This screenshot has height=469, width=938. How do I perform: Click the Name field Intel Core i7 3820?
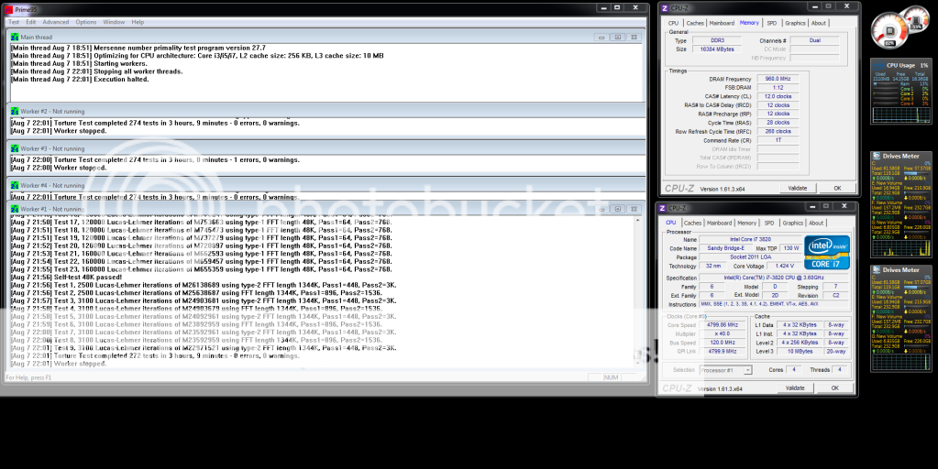(750, 239)
